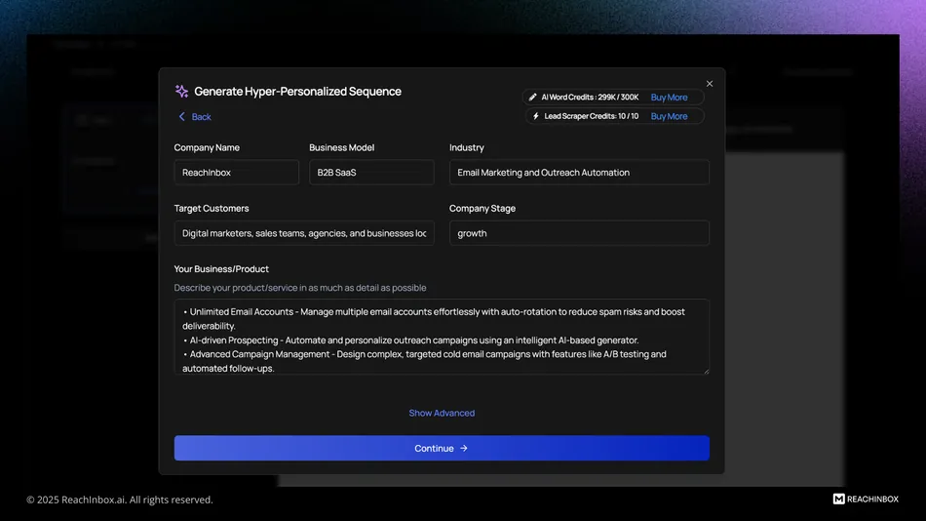The height and width of the screenshot is (521, 926).
Task: Edit the Industry field
Action: click(x=579, y=173)
